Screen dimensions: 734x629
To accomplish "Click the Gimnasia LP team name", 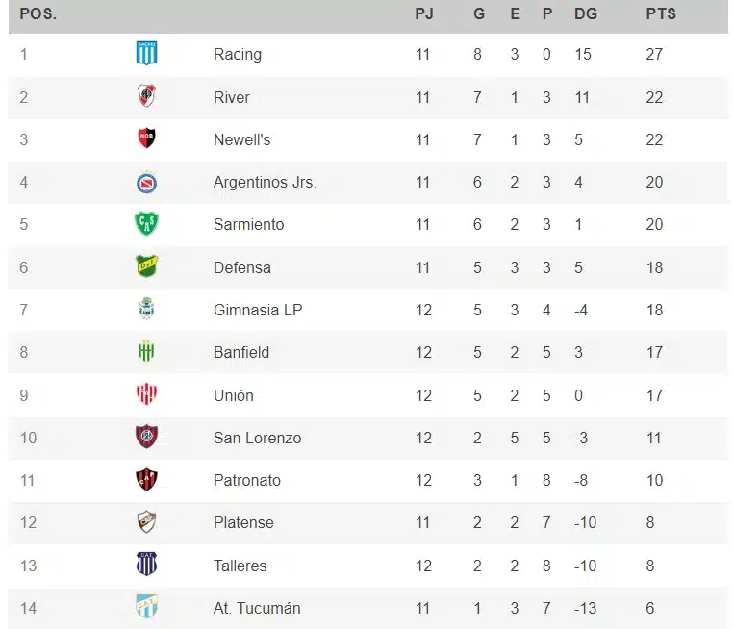I will [258, 310].
